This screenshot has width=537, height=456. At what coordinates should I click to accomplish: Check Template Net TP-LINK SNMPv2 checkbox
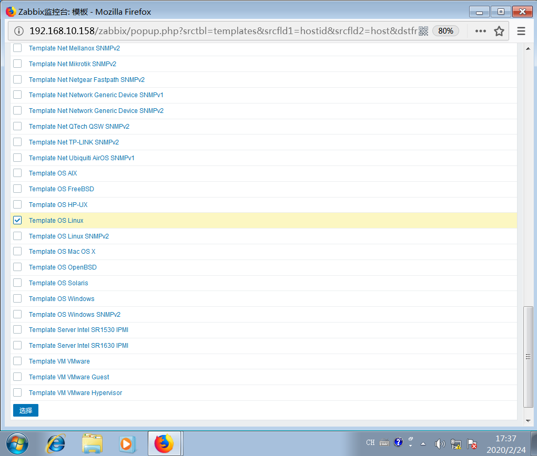pos(17,142)
